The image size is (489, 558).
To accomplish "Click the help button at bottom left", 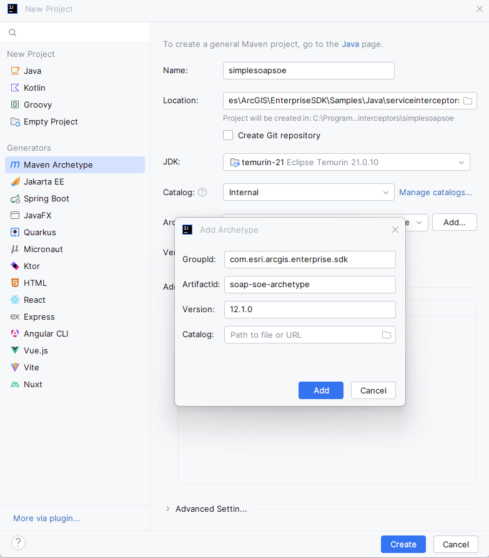I will (18, 543).
